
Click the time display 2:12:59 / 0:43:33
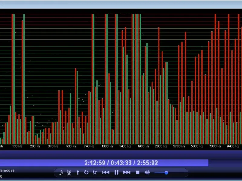(x=121, y=163)
